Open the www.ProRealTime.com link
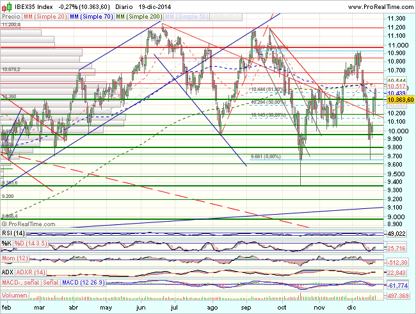The height and width of the screenshot is (314, 416). 381,7
